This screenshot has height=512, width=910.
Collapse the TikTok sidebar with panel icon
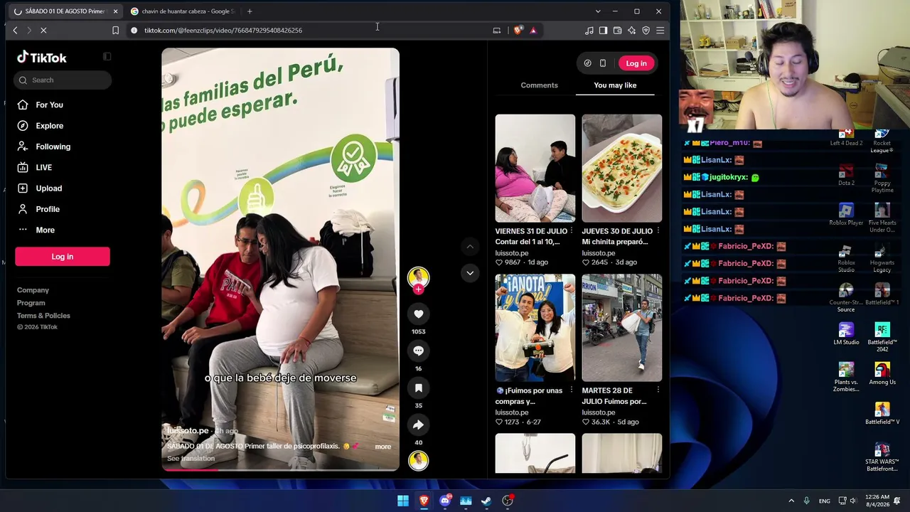click(107, 57)
